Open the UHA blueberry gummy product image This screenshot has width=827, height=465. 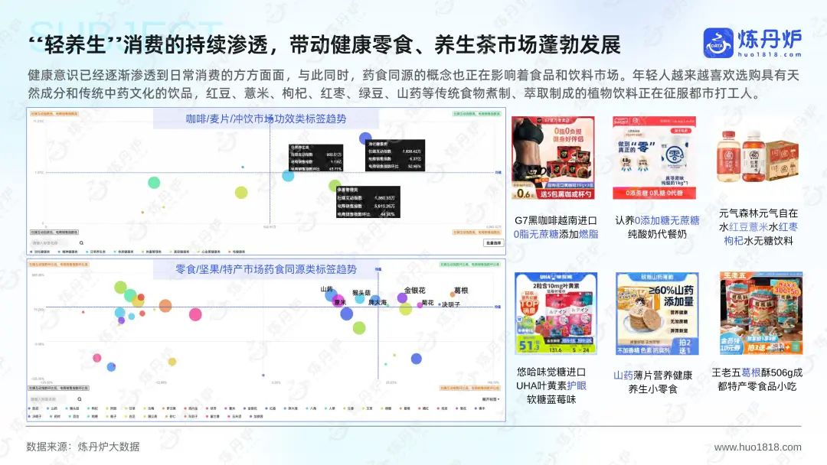click(x=555, y=314)
